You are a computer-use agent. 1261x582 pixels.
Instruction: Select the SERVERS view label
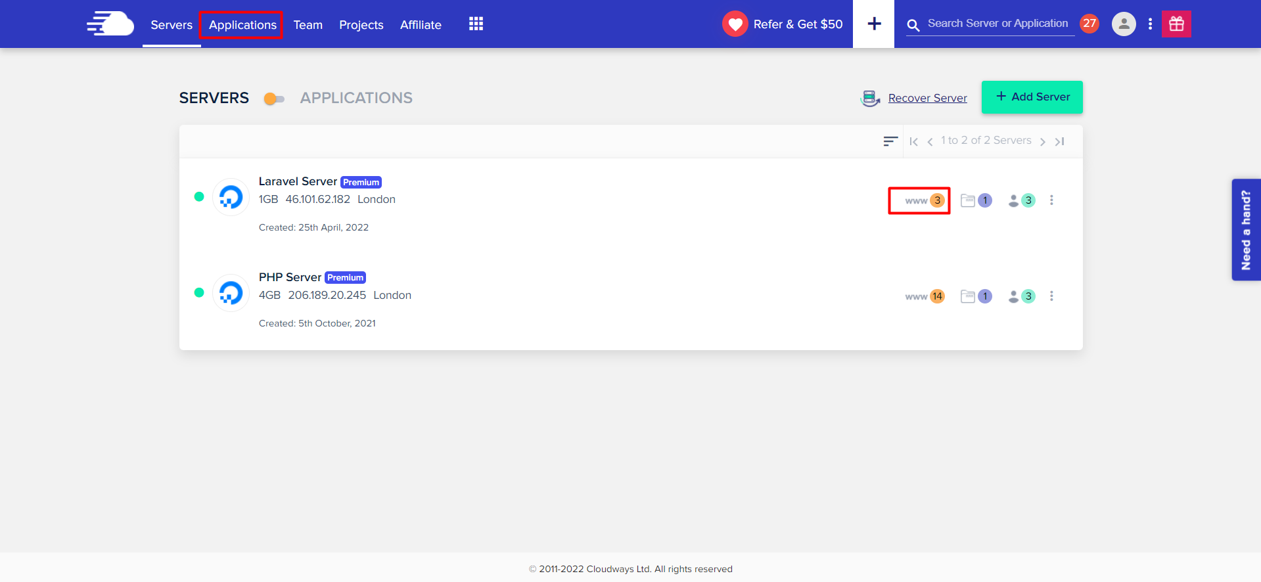coord(214,98)
